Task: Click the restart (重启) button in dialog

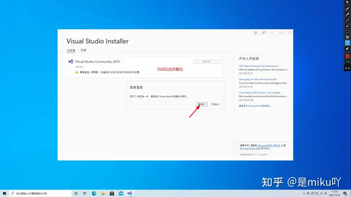Action: point(202,104)
